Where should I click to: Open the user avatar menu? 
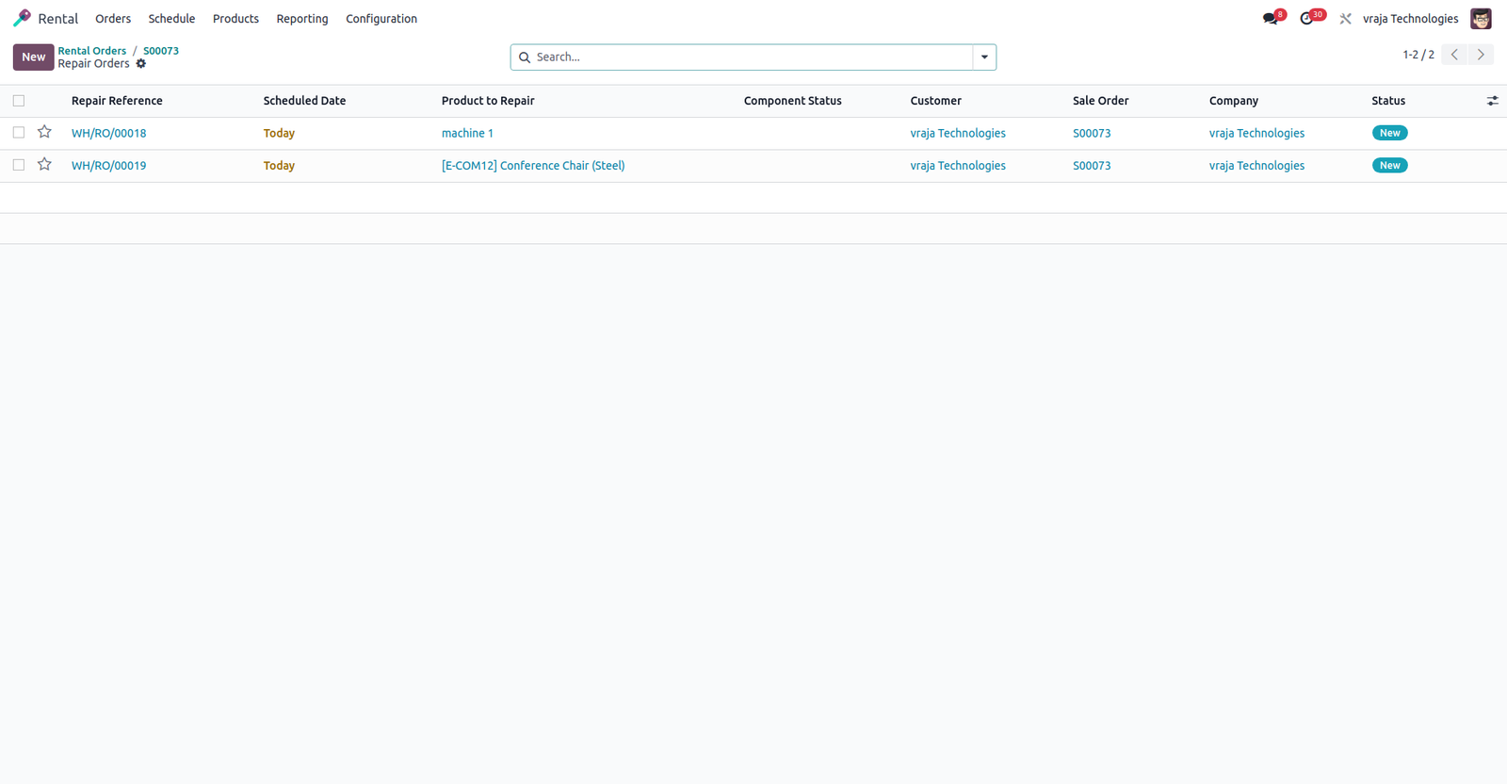point(1481,19)
